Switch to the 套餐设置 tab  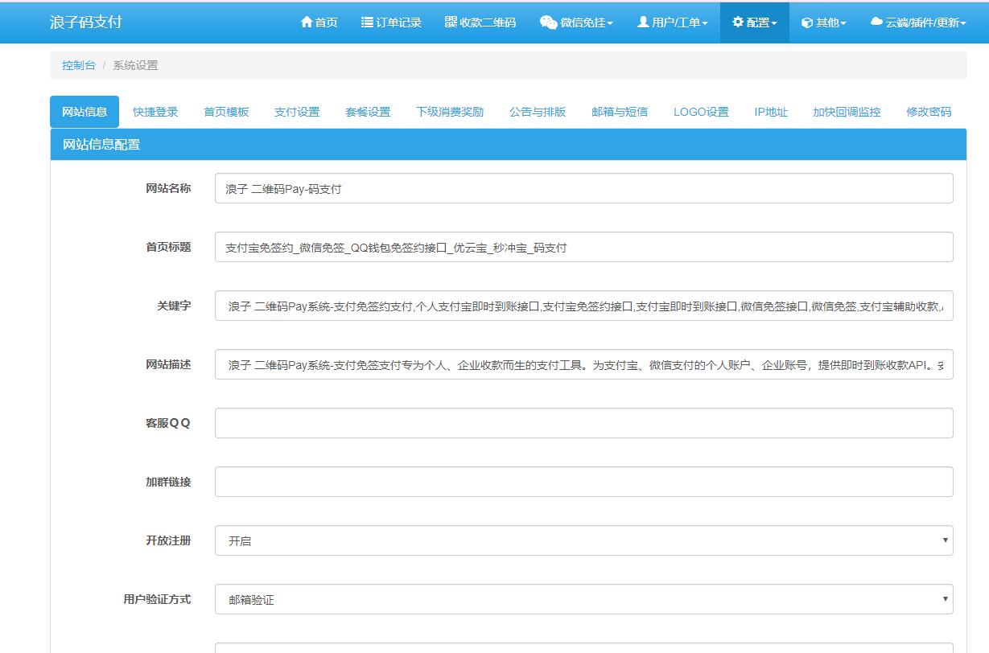point(368,112)
